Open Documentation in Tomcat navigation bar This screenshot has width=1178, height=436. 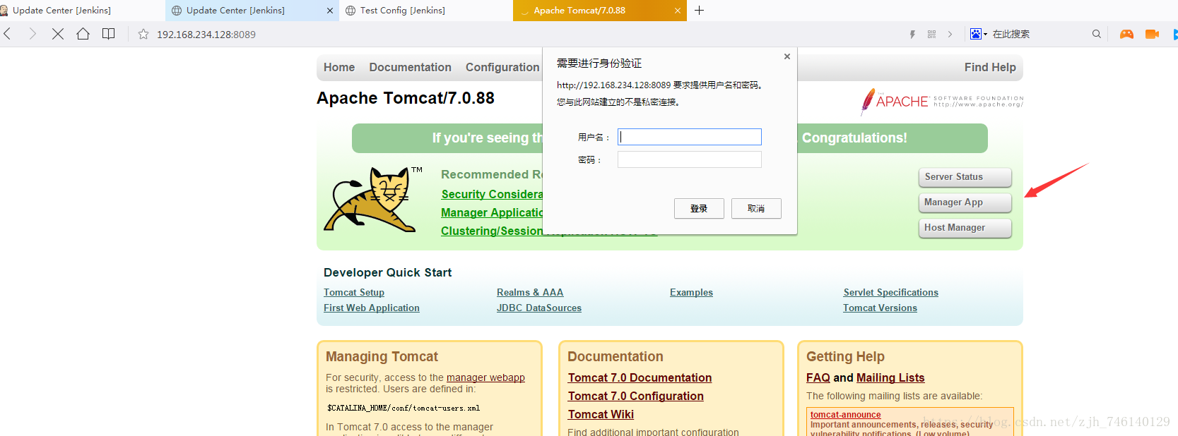410,67
